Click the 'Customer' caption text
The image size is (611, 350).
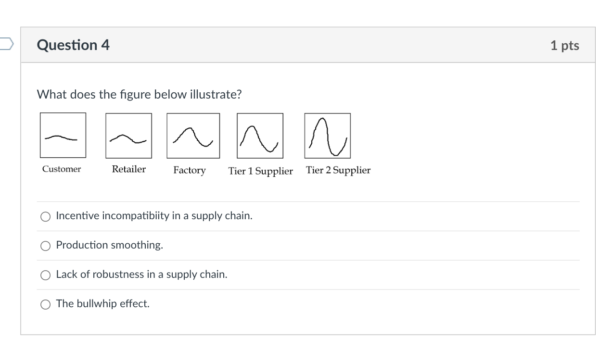point(62,169)
